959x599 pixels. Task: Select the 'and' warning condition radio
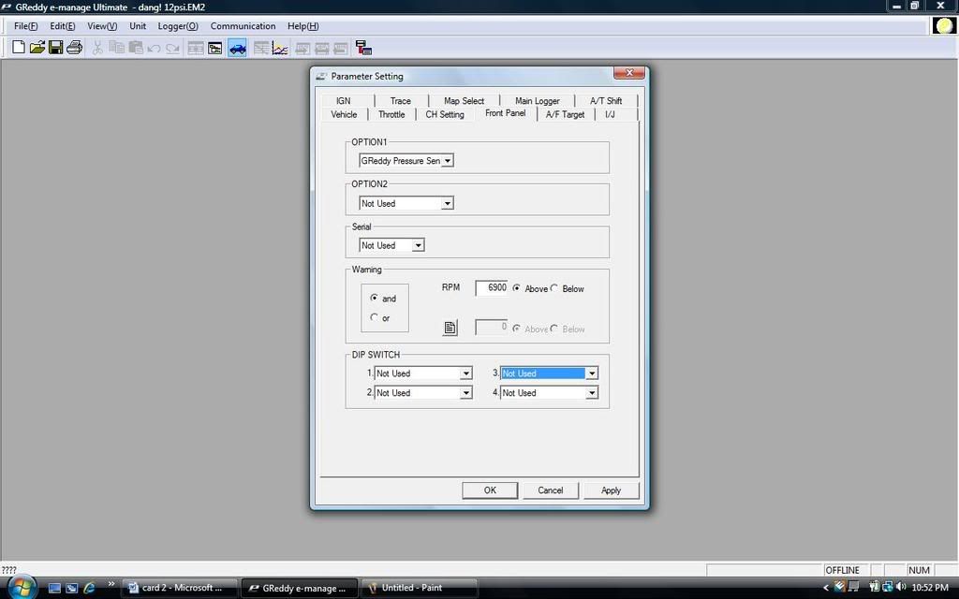point(374,298)
